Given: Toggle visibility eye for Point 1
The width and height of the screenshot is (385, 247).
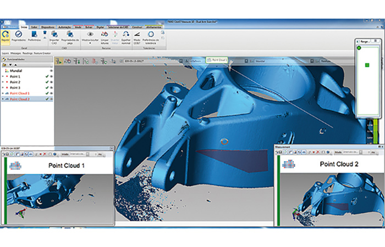Looking at the screenshot, I should coord(51,76).
